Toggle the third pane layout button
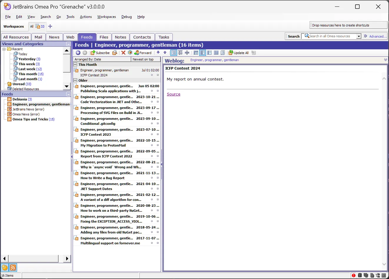The height and width of the screenshot is (279, 389). click(x=209, y=53)
